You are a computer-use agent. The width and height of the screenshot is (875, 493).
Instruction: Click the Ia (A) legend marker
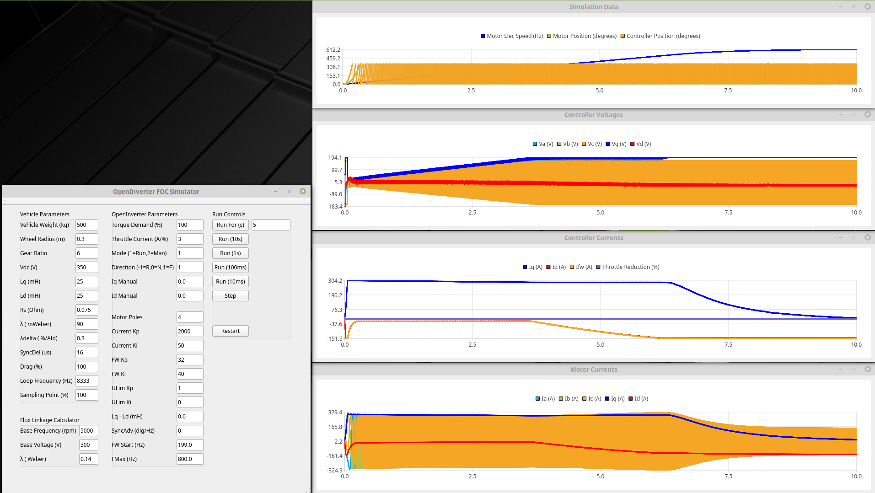(x=537, y=399)
